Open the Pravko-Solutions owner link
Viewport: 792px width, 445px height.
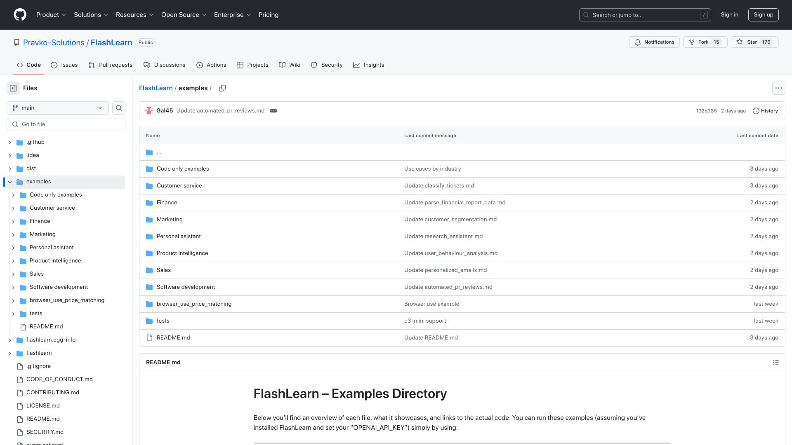(x=54, y=43)
